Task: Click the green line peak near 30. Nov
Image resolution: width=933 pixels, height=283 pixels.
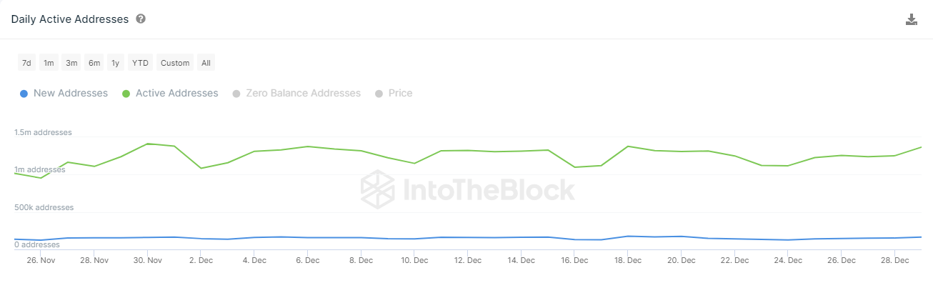Action: [147, 144]
